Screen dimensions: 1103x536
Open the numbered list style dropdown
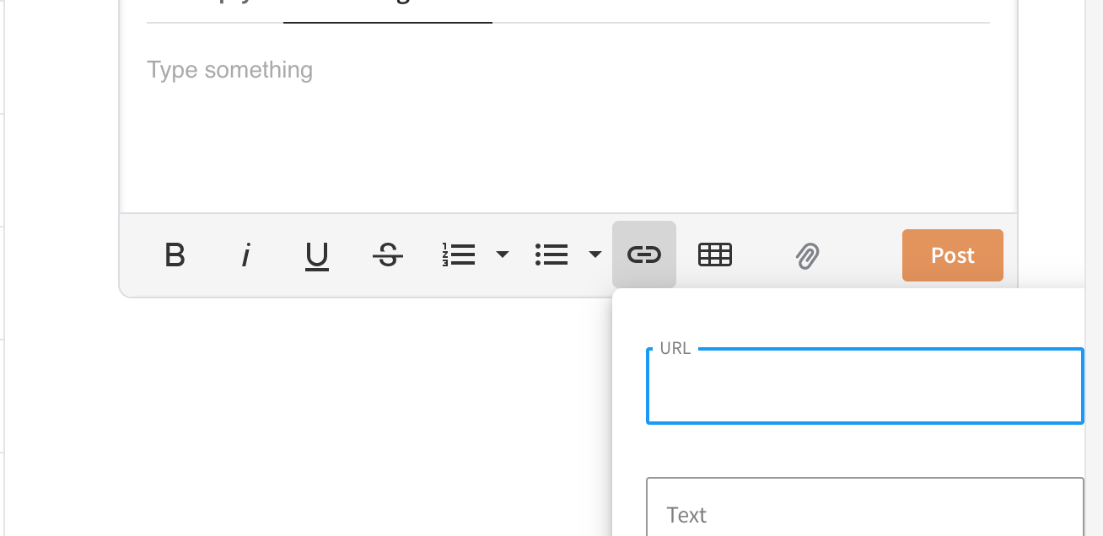[503, 255]
